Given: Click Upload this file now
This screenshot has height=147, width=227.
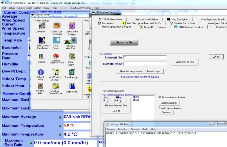Looking at the screenshot, I should tap(185, 62).
